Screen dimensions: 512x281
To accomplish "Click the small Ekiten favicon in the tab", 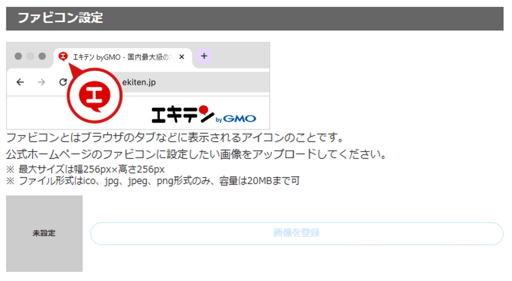I will pos(63,57).
